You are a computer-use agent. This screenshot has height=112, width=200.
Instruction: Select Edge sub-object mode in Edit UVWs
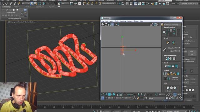(106, 94)
